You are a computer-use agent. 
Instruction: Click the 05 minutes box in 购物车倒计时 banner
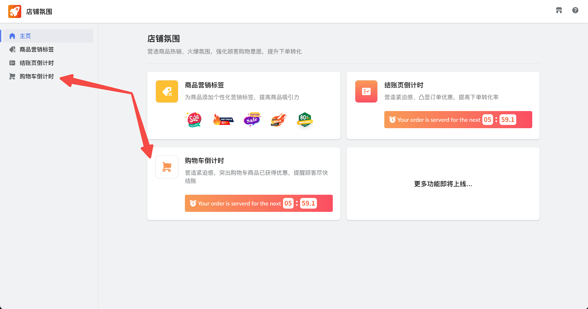(288, 203)
